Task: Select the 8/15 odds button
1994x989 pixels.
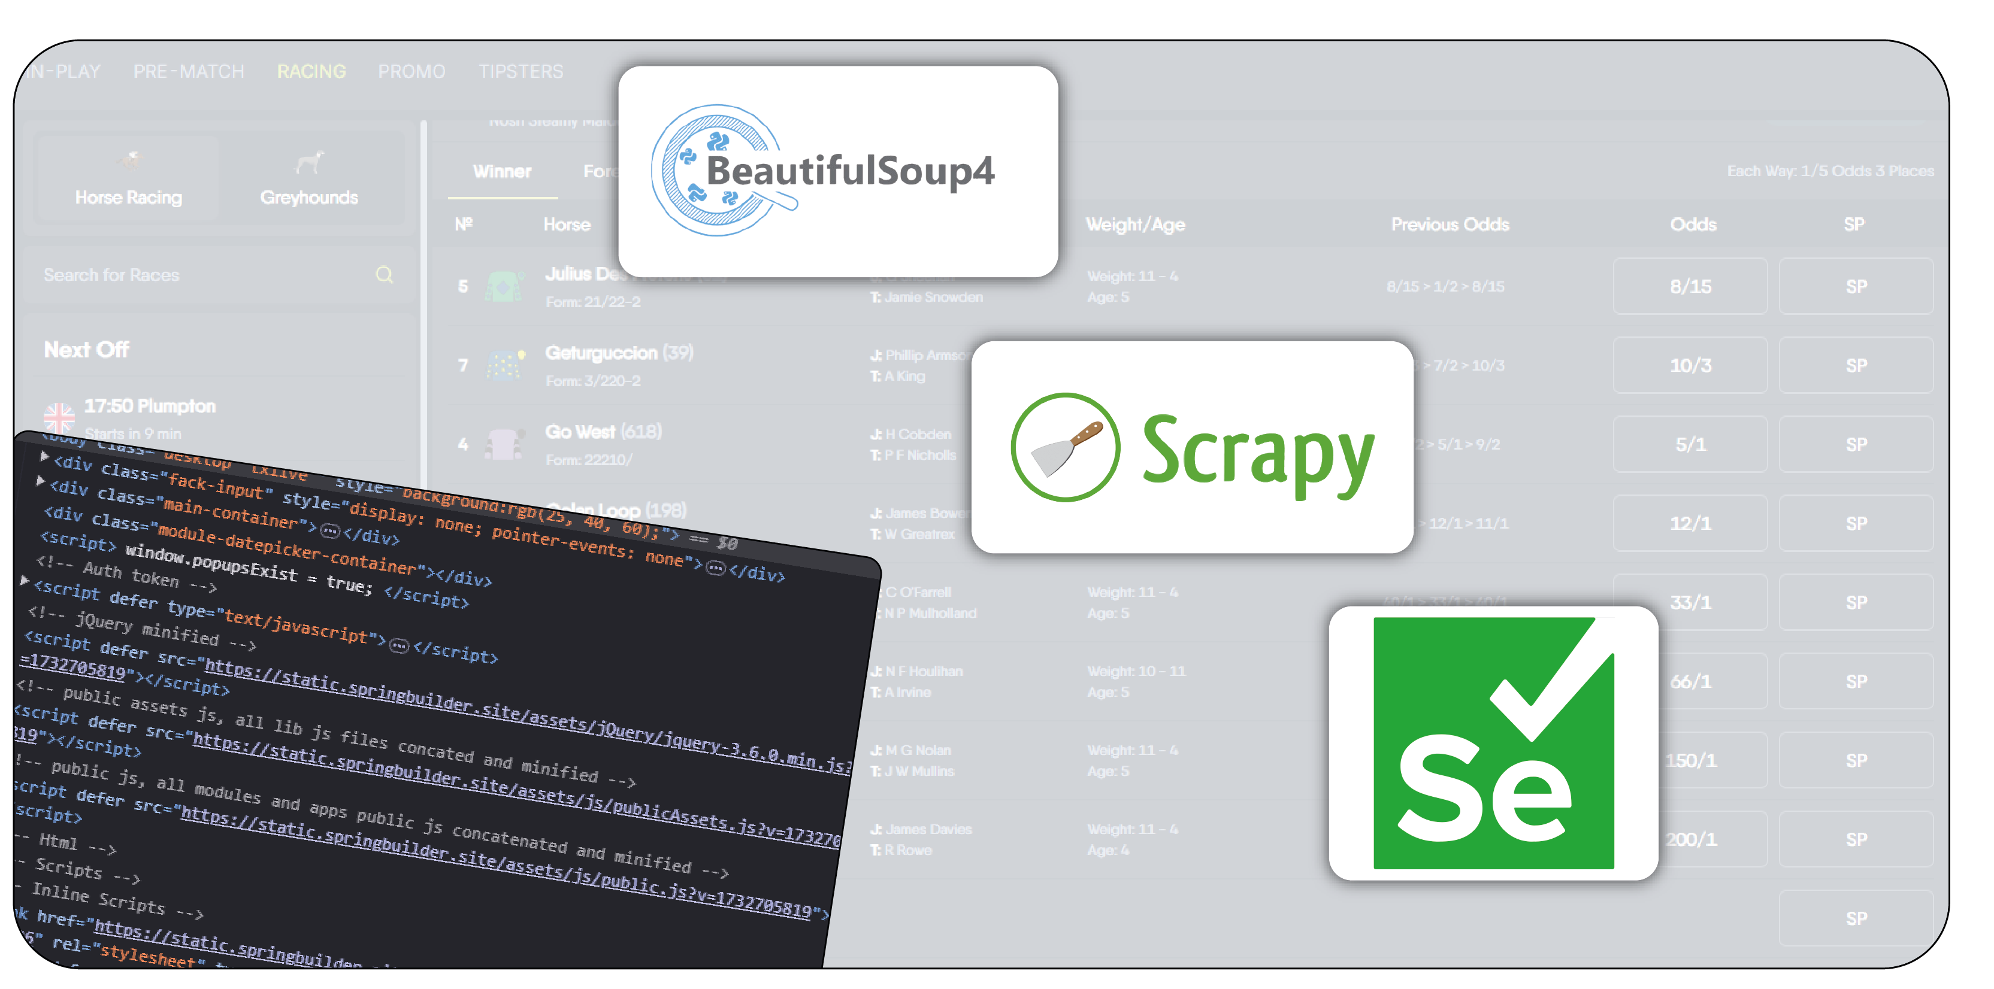Action: [1690, 286]
